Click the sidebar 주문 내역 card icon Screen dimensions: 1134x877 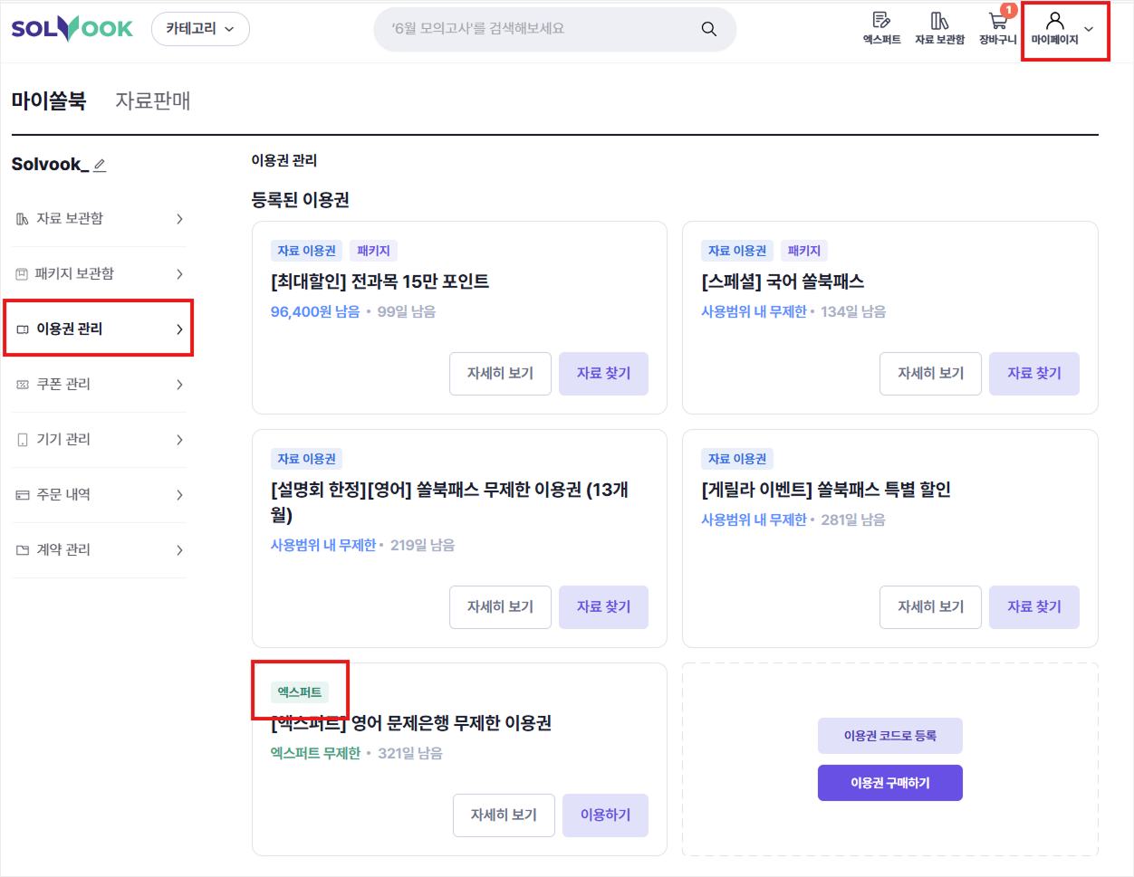(x=23, y=495)
